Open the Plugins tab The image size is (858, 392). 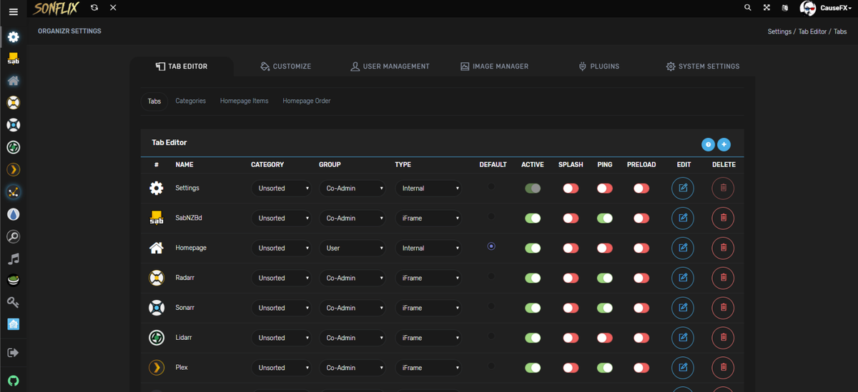[x=599, y=66]
